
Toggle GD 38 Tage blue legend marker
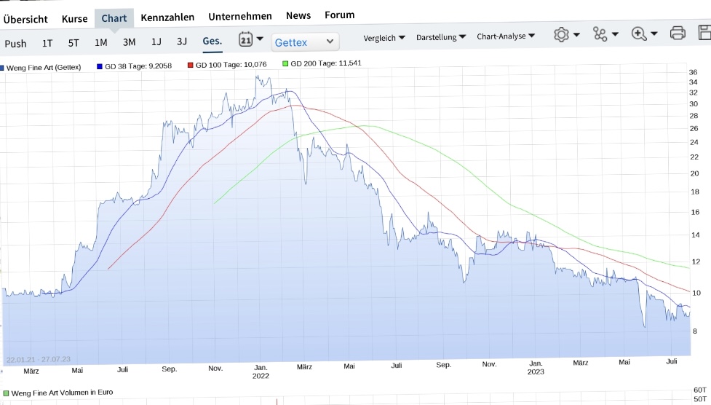100,66
